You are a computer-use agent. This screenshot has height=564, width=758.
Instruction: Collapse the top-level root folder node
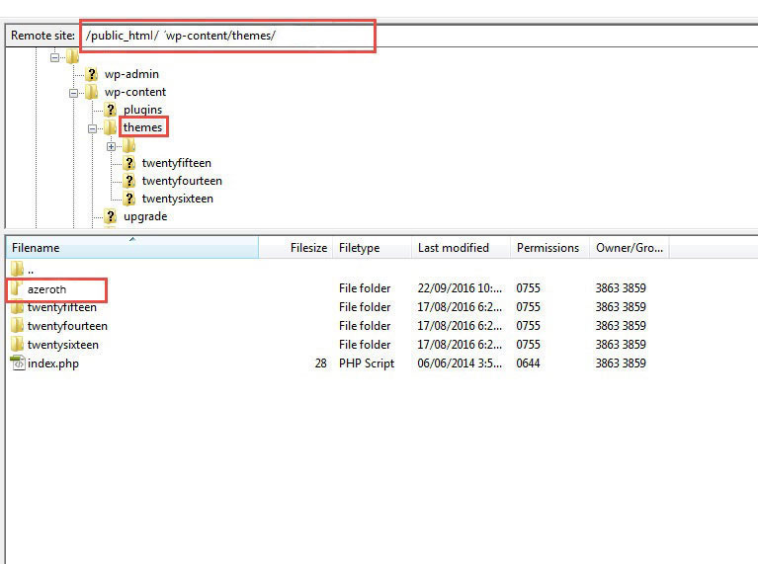54,57
